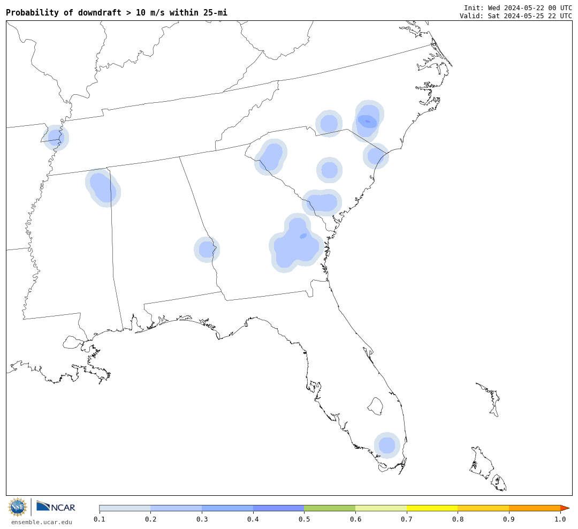
Task: Click the small blob in central North Carolina
Action: pyautogui.click(x=329, y=124)
